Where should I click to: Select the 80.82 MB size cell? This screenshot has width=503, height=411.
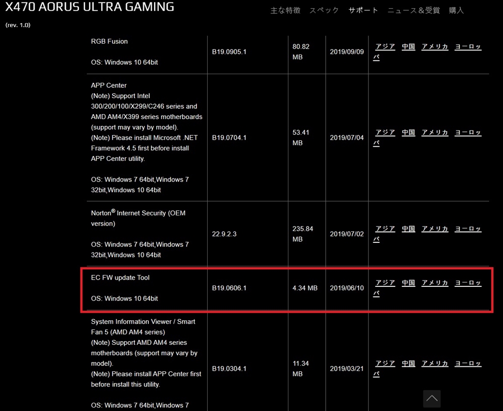(x=301, y=51)
